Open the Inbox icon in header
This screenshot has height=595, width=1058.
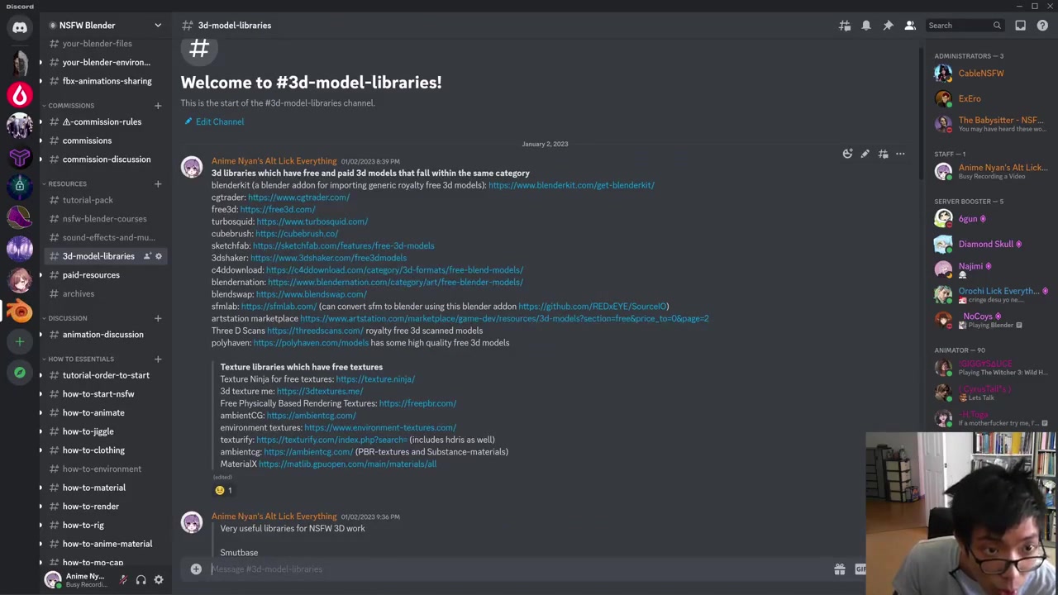coord(1020,26)
